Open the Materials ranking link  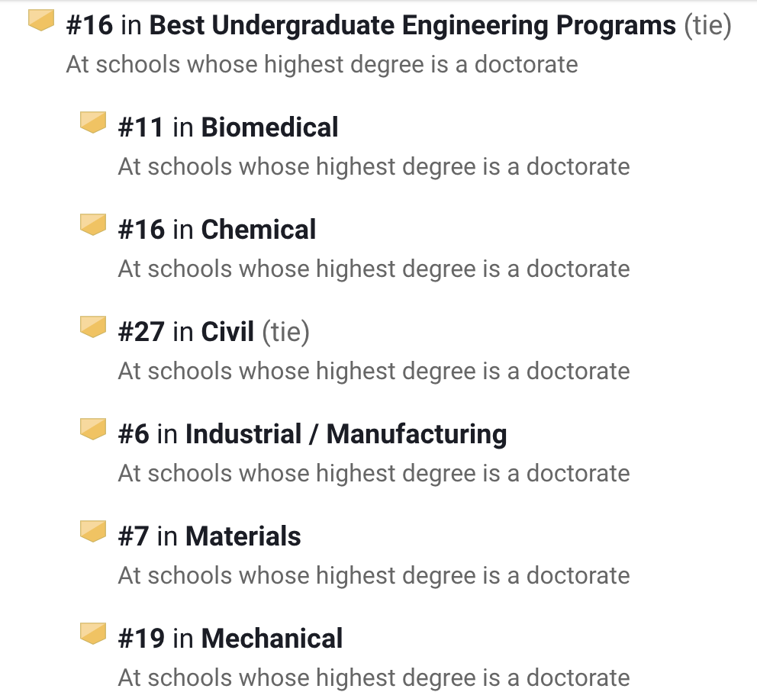pos(243,536)
